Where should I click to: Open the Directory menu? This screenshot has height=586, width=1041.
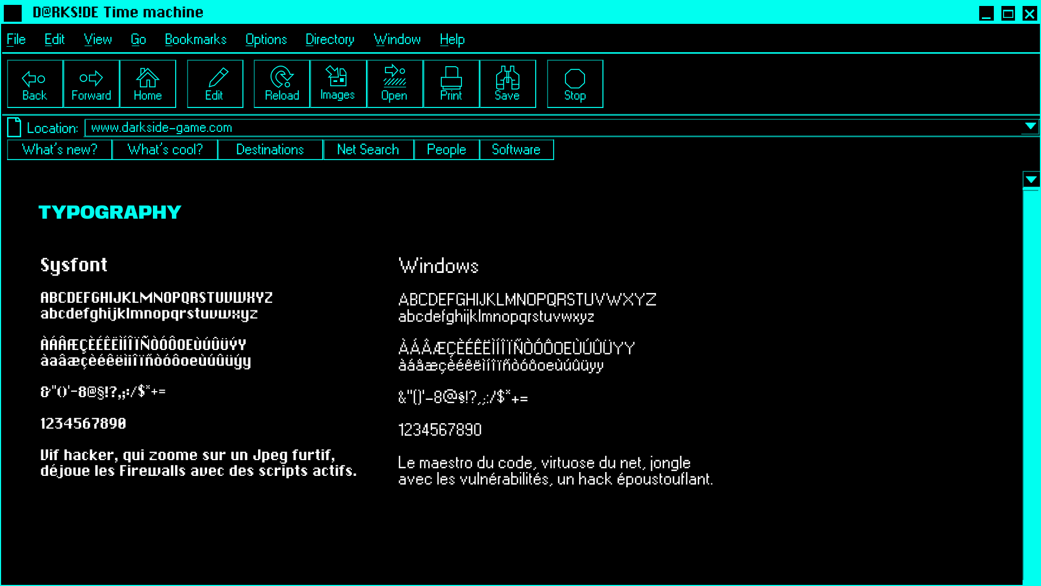[x=330, y=40]
